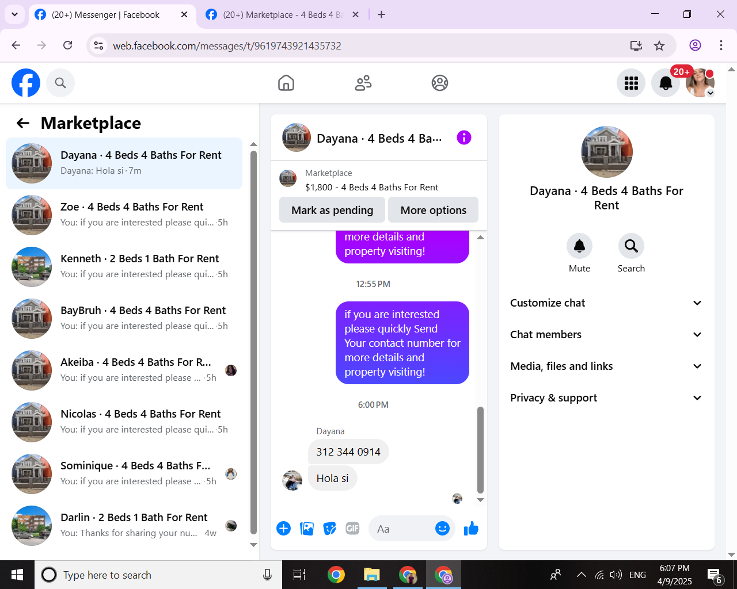Open the Friends icon in top navigation

coord(363,83)
